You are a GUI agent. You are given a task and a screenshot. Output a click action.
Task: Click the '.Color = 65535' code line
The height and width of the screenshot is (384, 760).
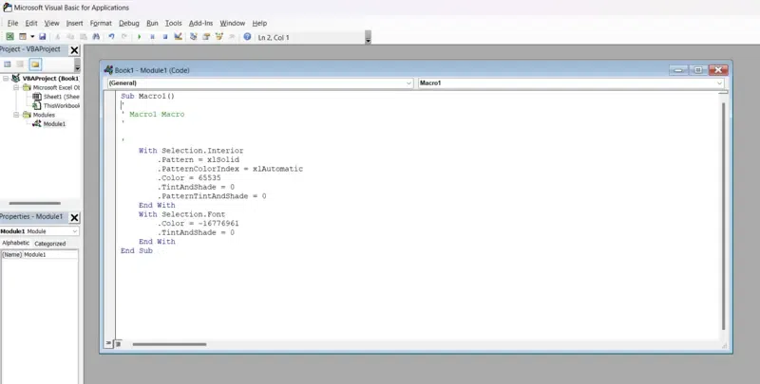189,177
